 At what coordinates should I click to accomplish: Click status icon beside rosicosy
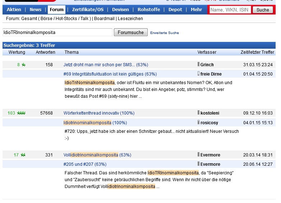coord(198,122)
